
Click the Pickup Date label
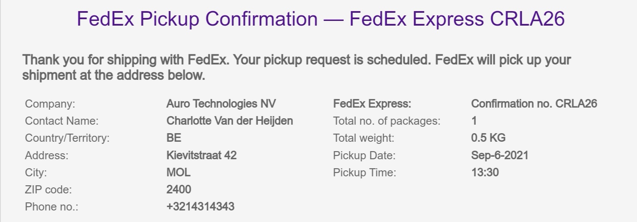coord(364,155)
